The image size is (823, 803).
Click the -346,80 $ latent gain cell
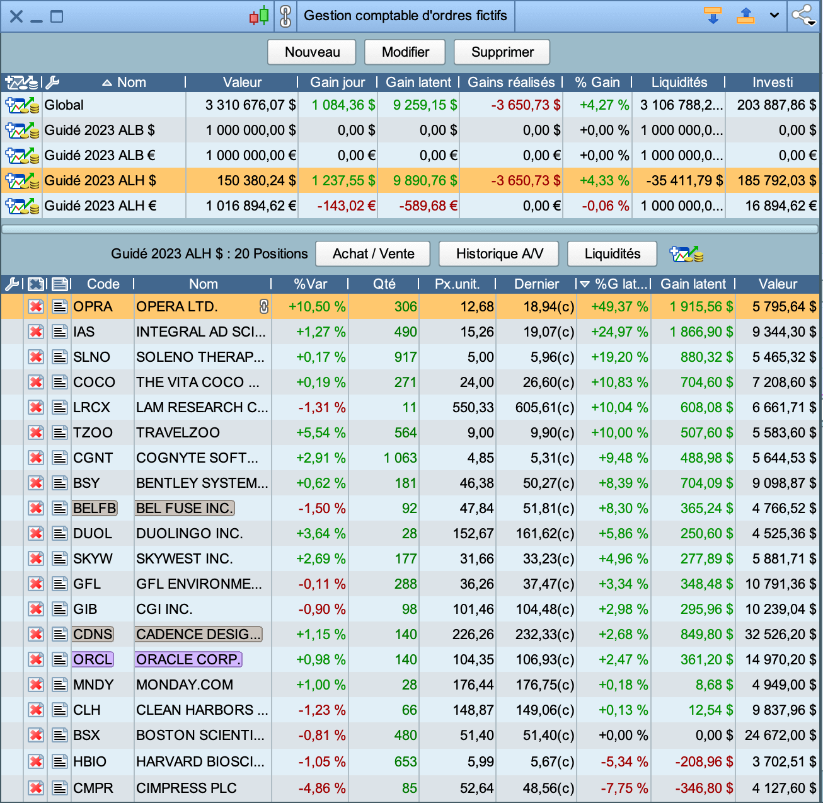click(x=704, y=789)
